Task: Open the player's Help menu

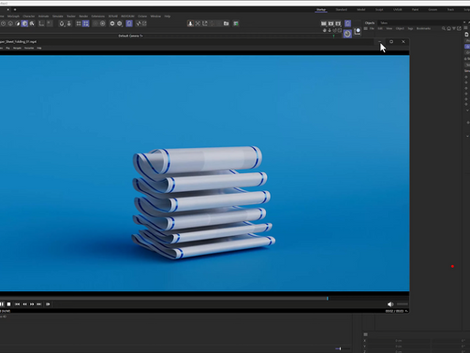Action: (39, 48)
